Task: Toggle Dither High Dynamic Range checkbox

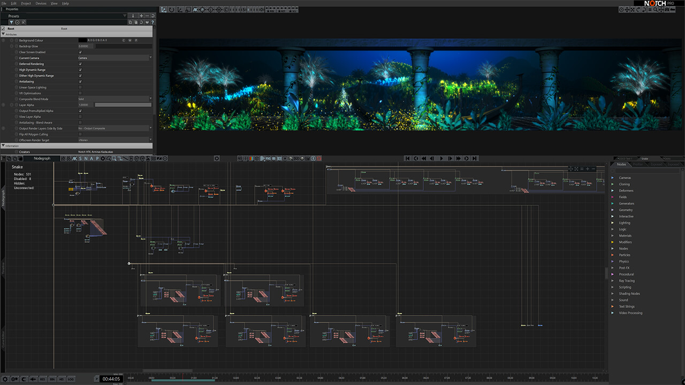Action: 80,75
